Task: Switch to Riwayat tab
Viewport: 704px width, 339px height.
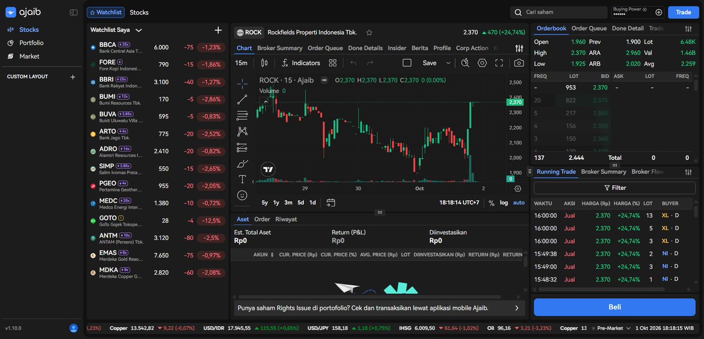Action: [x=286, y=219]
